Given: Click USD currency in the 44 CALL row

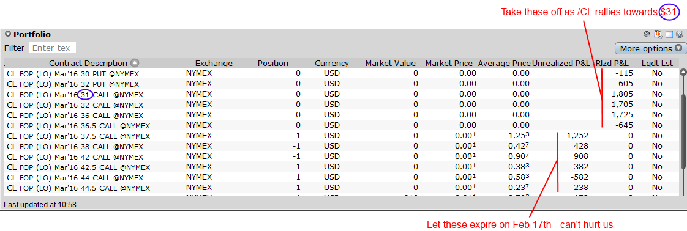Looking at the screenshot, I should [x=332, y=178].
